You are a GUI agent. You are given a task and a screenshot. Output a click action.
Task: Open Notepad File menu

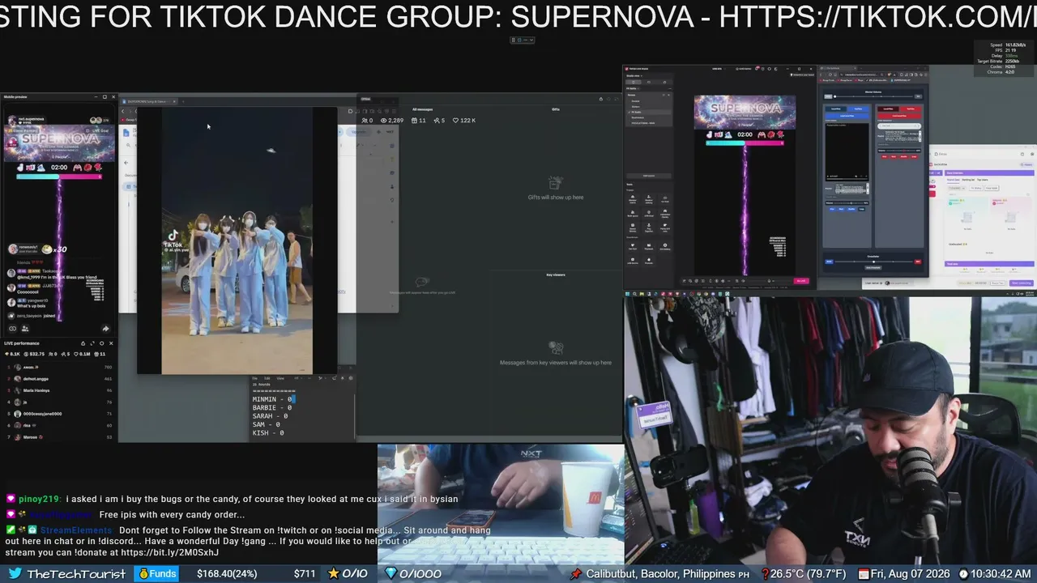click(x=254, y=378)
